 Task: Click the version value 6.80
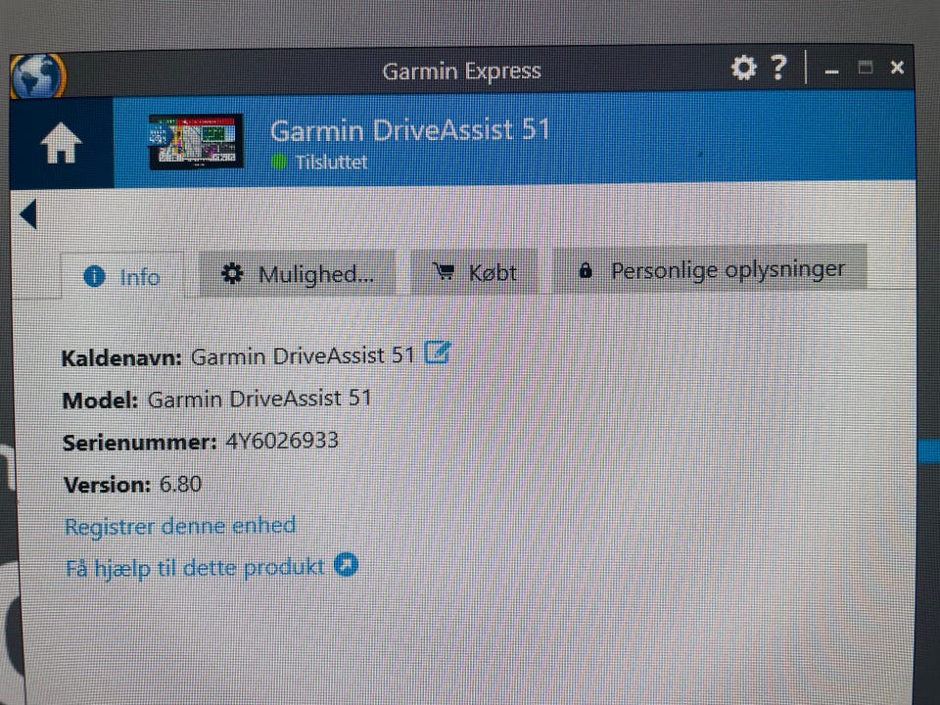[180, 484]
